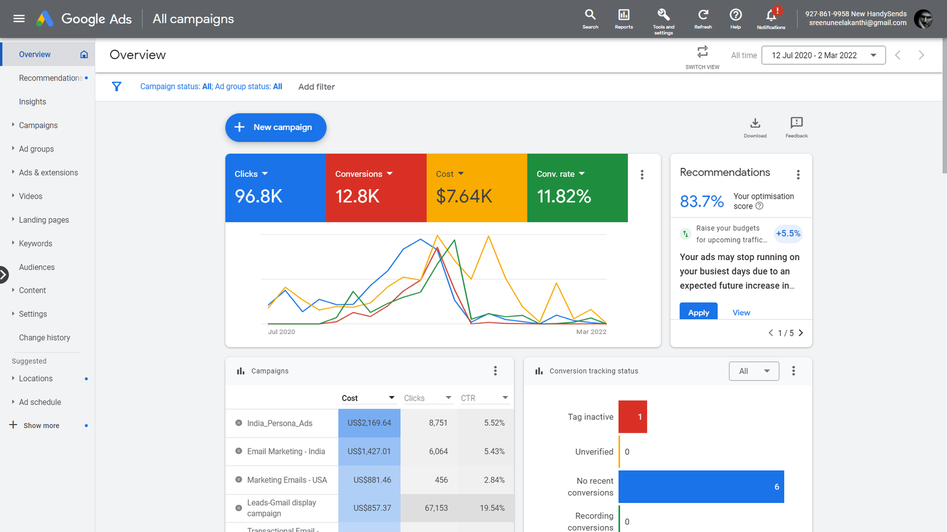The height and width of the screenshot is (532, 947).
Task: Go to the previous date range arrow
Action: (x=898, y=55)
